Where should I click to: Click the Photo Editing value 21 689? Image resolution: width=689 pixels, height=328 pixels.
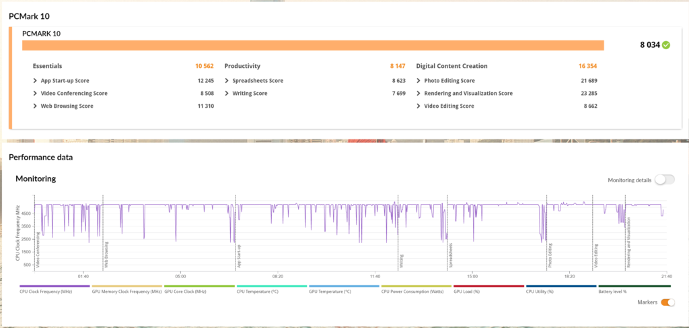(589, 81)
